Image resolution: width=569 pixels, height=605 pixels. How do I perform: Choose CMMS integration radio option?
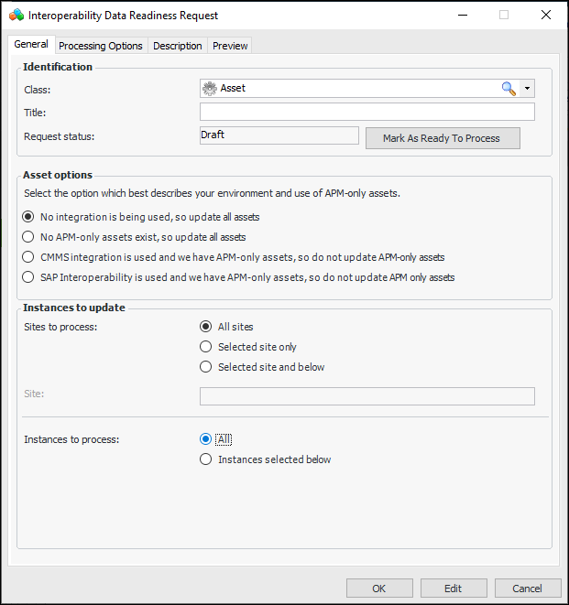[28, 257]
